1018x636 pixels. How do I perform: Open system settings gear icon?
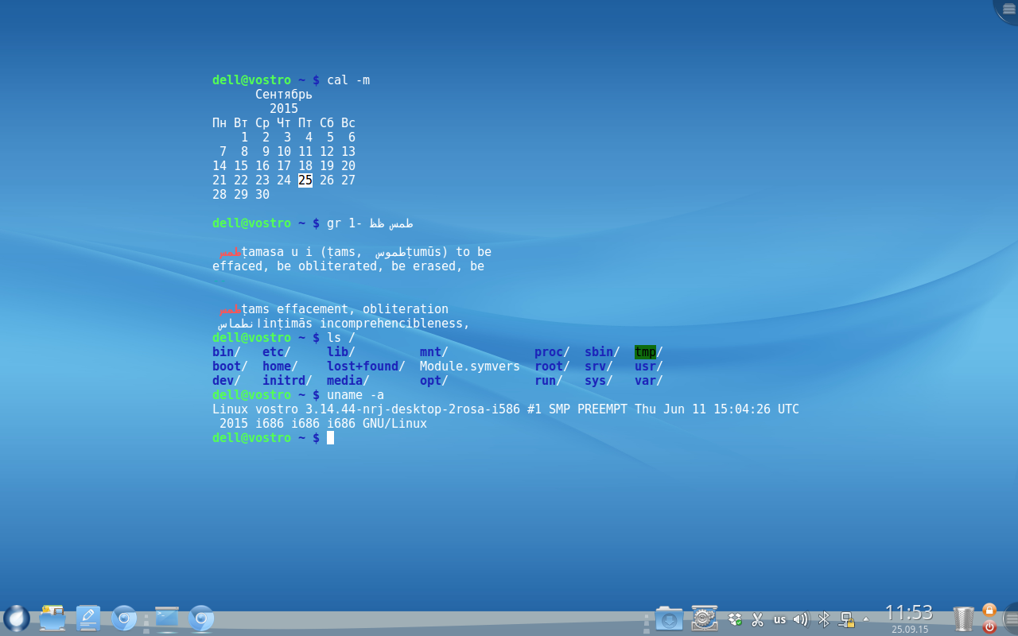[705, 618]
